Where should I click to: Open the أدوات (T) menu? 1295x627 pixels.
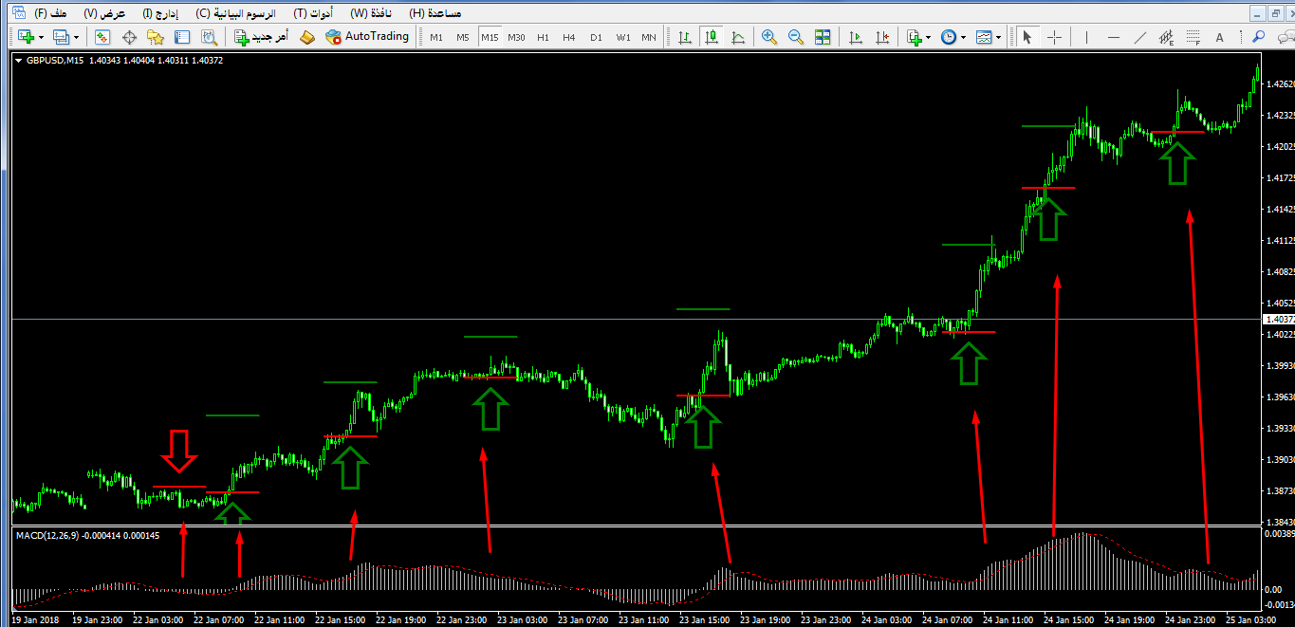(312, 13)
